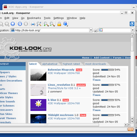Open the Settings menu
This screenshot has width=137, height=137.
(x=59, y=18)
